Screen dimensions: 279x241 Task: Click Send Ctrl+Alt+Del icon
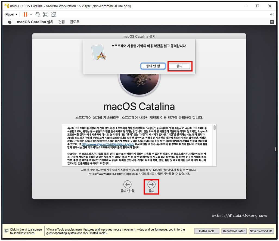click(x=38, y=14)
